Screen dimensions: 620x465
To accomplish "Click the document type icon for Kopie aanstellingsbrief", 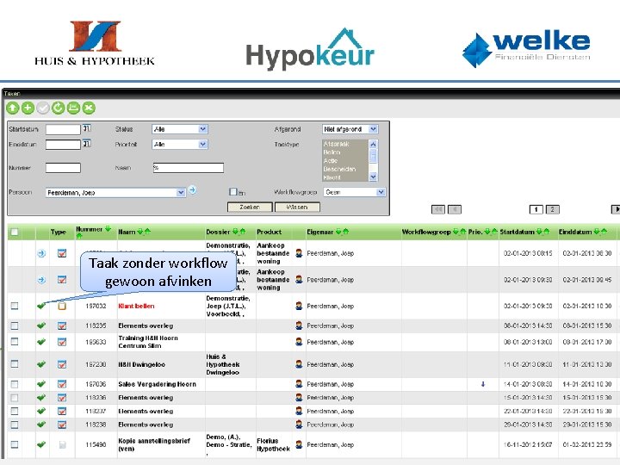I will coord(62,444).
